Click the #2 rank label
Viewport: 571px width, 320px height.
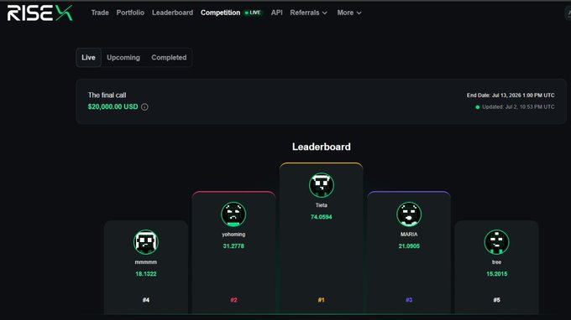click(233, 300)
